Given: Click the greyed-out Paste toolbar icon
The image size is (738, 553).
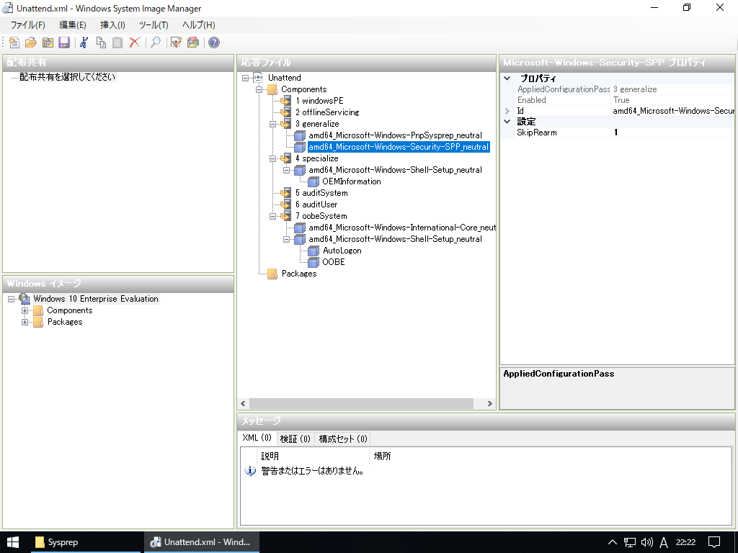Looking at the screenshot, I should [x=117, y=42].
